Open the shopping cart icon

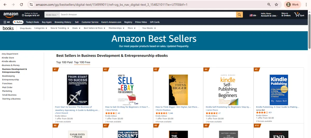tap(299, 15)
